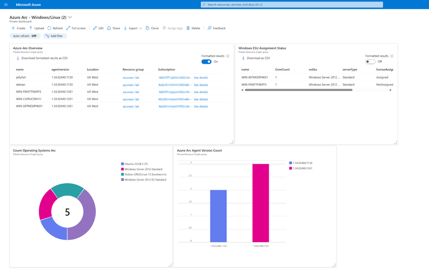
Task: Toggle Auto refresh Off pill
Action: (x=25, y=36)
